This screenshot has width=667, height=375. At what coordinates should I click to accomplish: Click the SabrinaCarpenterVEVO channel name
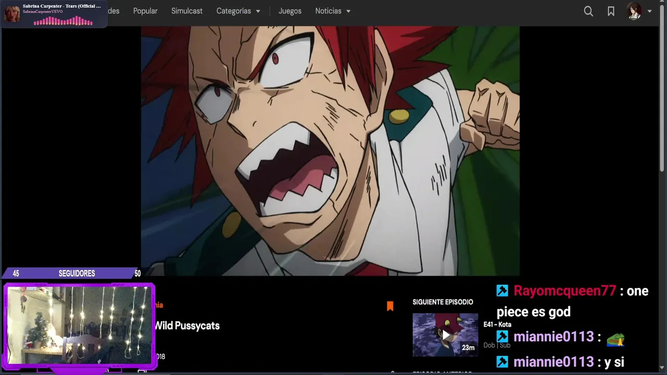(43, 11)
